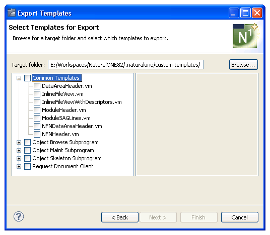Go back with the < Back button
This screenshot has width=270, height=235.
[120, 217]
